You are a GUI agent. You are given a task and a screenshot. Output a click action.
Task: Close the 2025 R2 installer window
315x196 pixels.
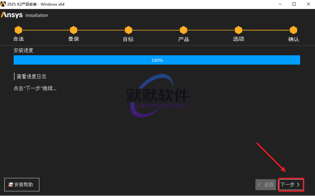click(308, 4)
